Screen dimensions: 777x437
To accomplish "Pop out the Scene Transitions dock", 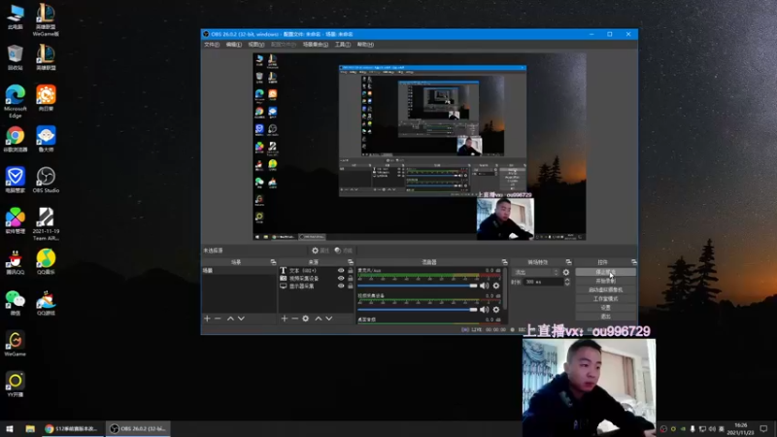I will pyautogui.click(x=568, y=262).
